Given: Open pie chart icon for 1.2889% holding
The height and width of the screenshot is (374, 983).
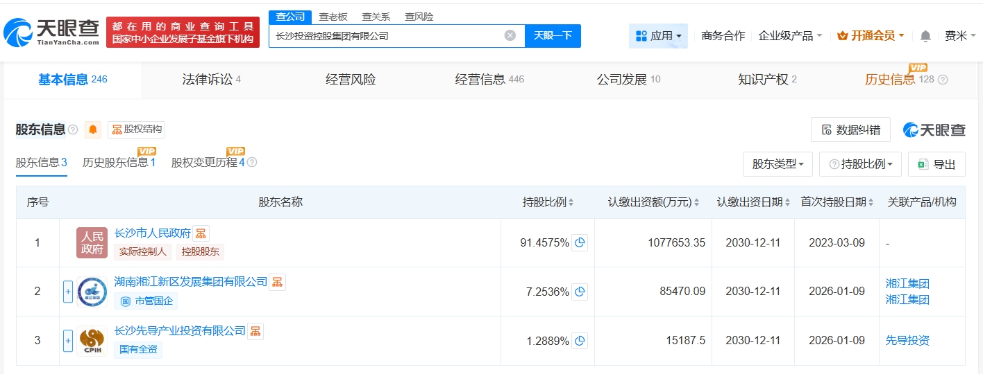Looking at the screenshot, I should click(x=580, y=341).
